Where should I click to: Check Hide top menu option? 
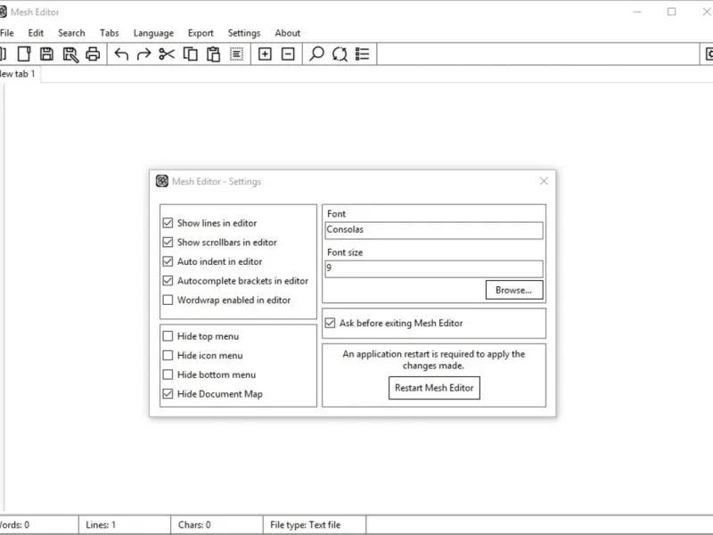tap(168, 336)
